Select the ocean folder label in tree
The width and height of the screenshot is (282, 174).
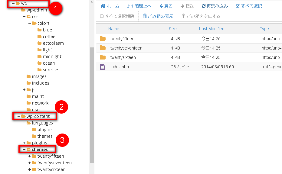(x=49, y=63)
